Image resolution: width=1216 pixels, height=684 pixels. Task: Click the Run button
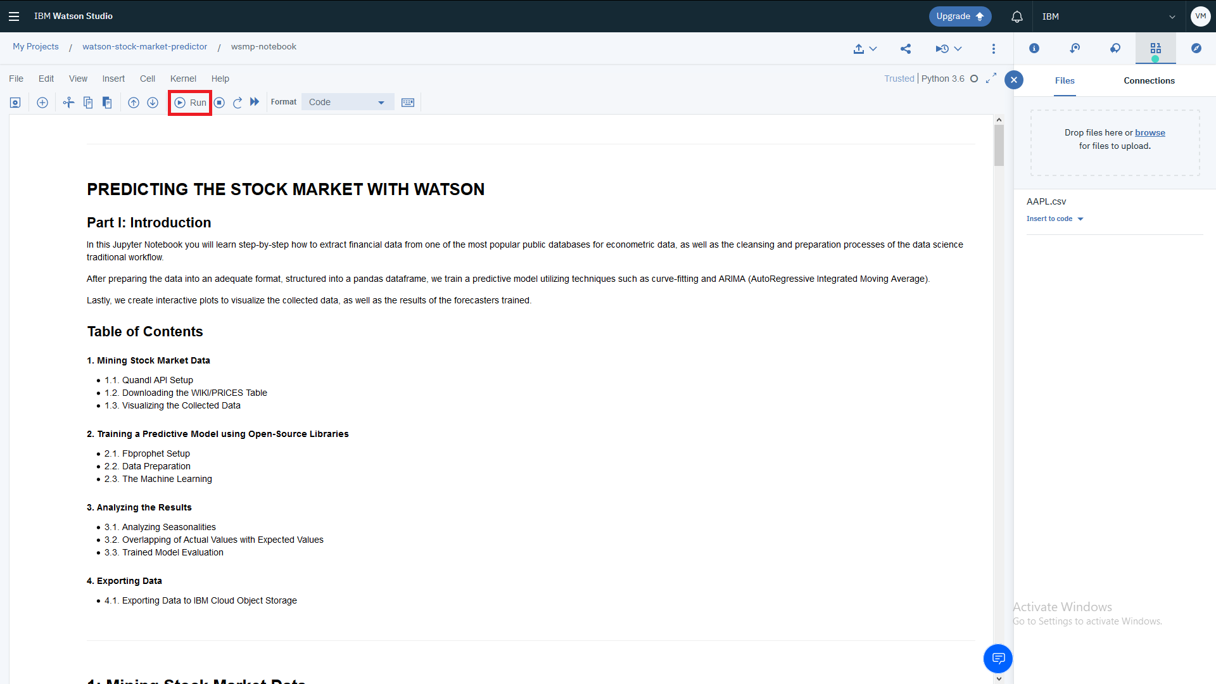(190, 103)
